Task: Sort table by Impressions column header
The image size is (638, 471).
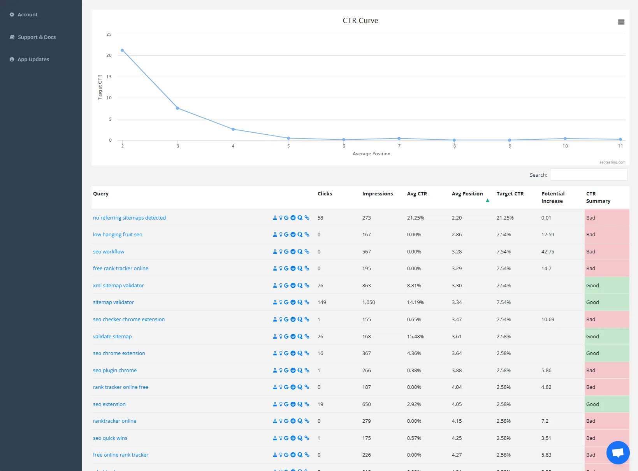Action: tap(377, 194)
